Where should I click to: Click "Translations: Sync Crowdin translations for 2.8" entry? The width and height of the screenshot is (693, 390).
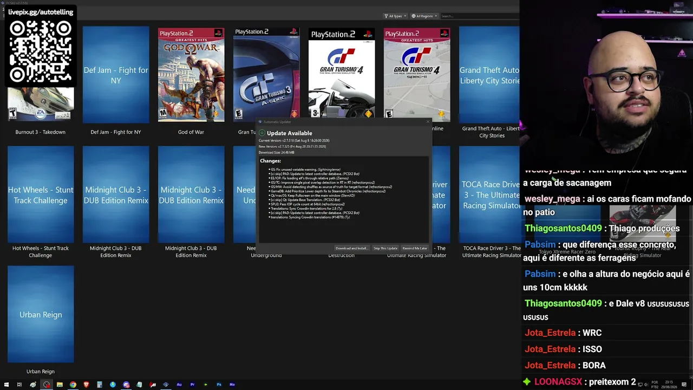[x=305, y=209]
